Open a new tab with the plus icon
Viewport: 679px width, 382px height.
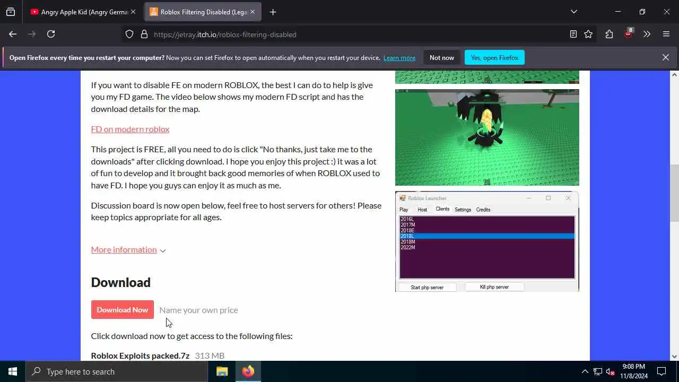coord(273,12)
